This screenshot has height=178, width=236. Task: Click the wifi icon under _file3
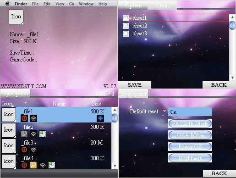pyautogui.click(x=33, y=150)
